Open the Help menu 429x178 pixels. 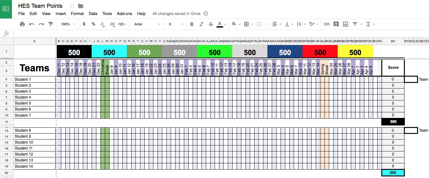(141, 14)
